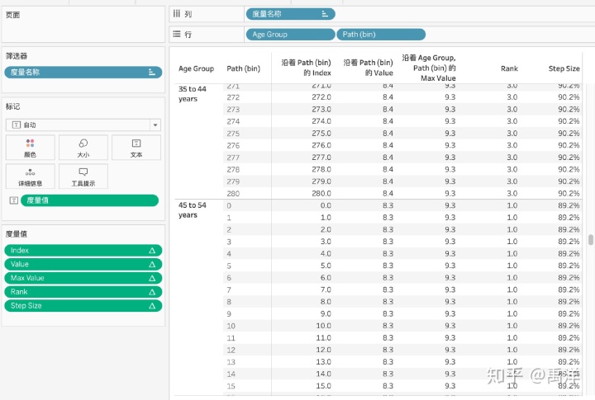
Task: Open the 颜色 (Color) marks card
Action: [x=30, y=148]
